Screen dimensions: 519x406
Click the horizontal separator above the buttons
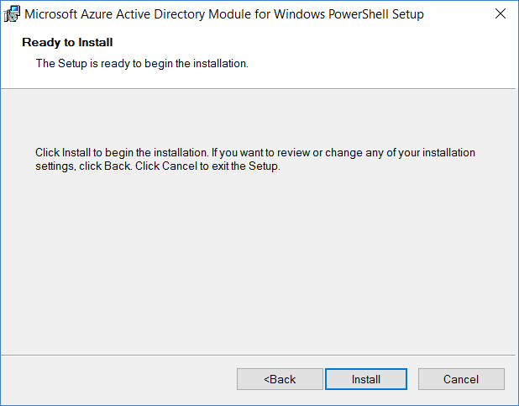[258, 356]
